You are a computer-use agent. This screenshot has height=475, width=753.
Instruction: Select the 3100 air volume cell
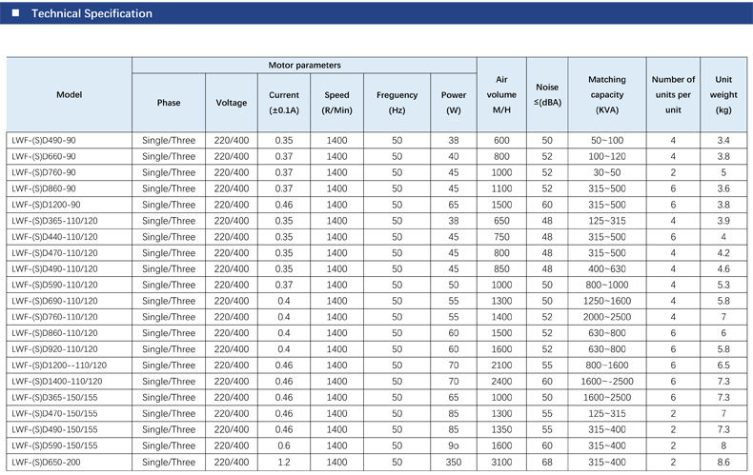[501, 462]
